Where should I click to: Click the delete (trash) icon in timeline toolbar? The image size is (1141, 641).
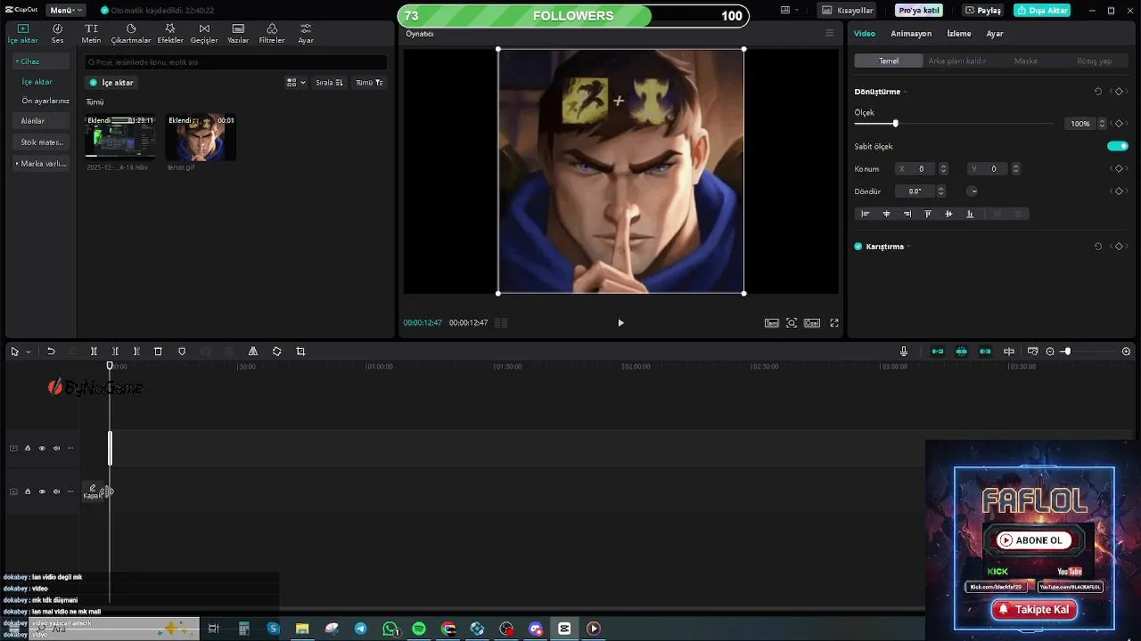click(x=158, y=352)
